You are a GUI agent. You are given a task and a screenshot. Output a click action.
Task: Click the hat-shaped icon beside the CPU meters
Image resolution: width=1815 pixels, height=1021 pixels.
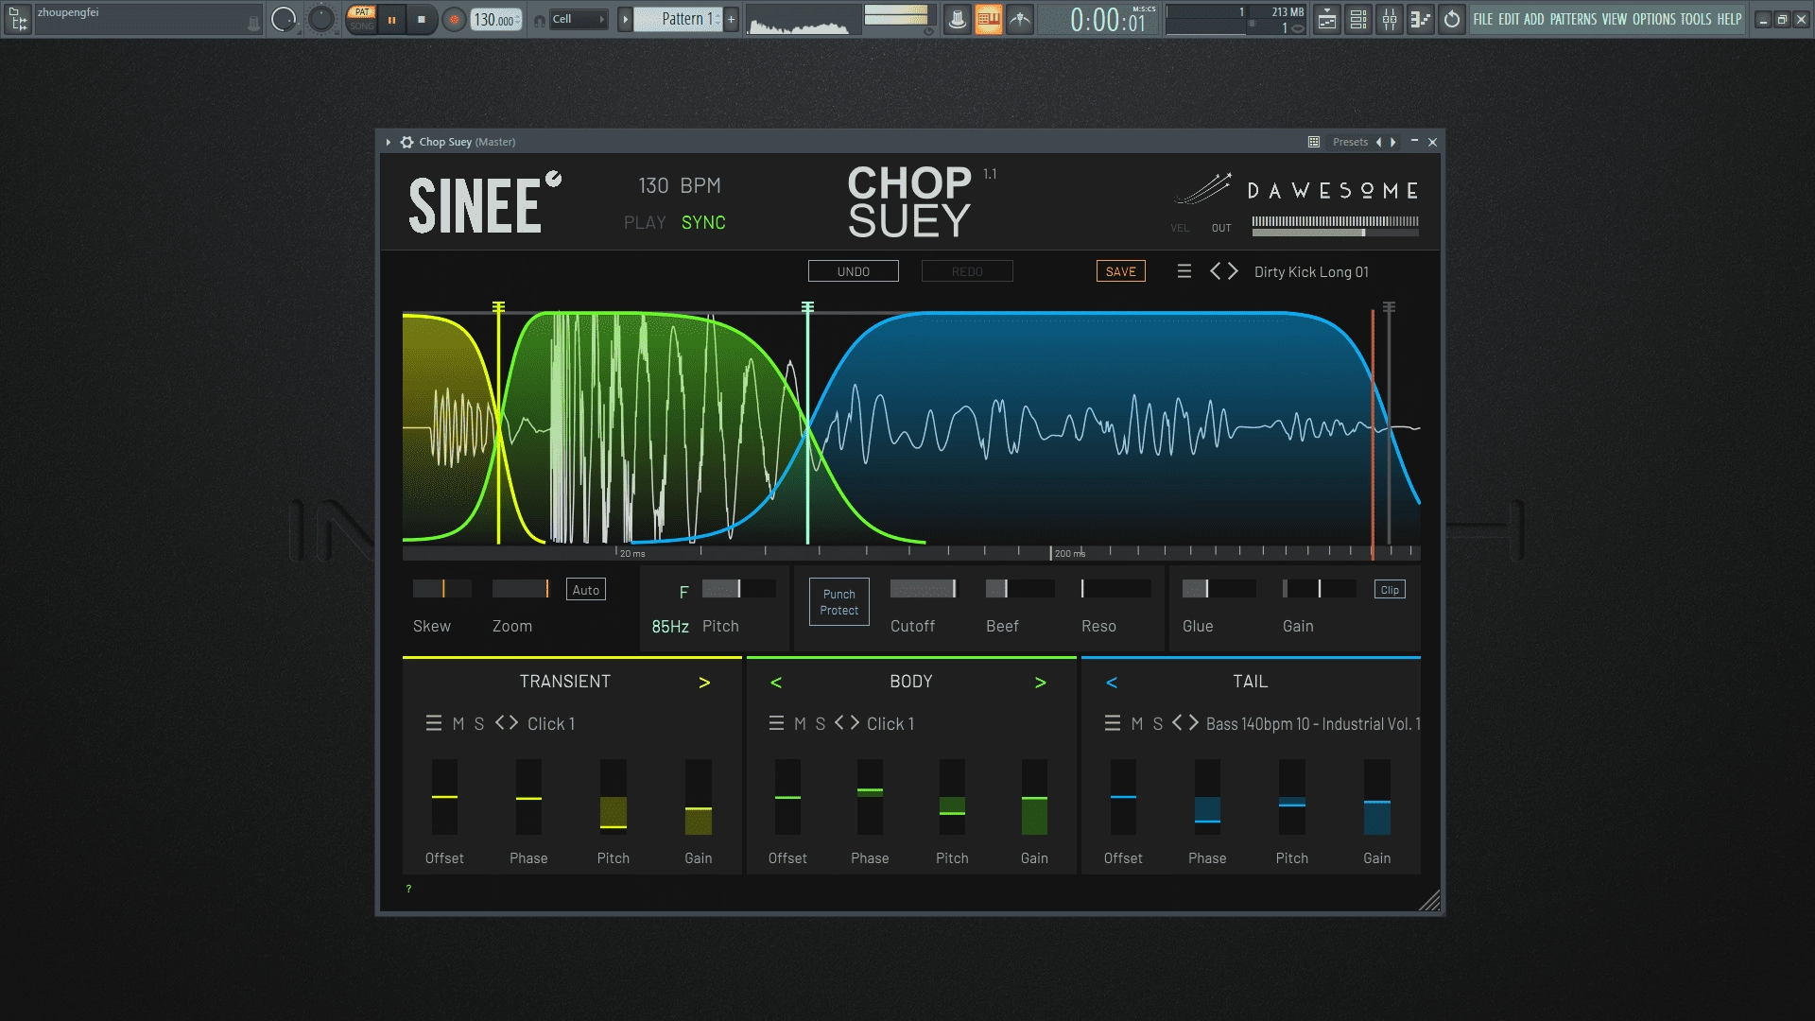(957, 19)
